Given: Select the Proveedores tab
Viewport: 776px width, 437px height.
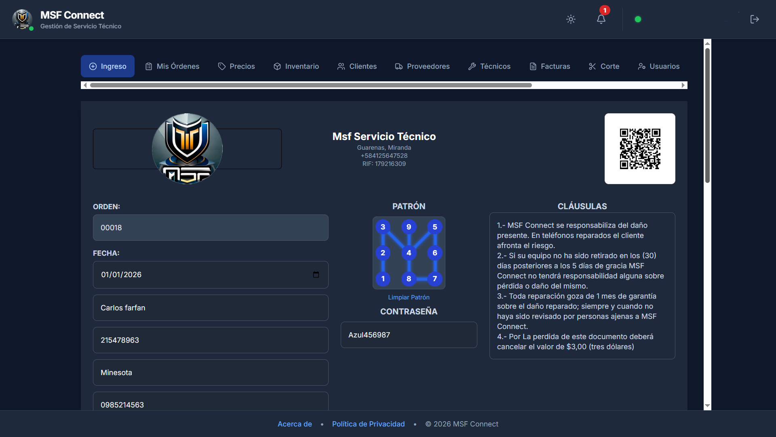Looking at the screenshot, I should 422,66.
